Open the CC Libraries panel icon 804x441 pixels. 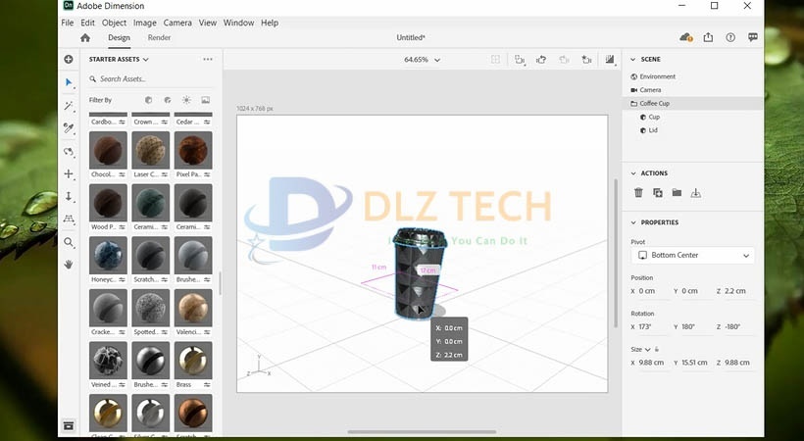point(69,425)
